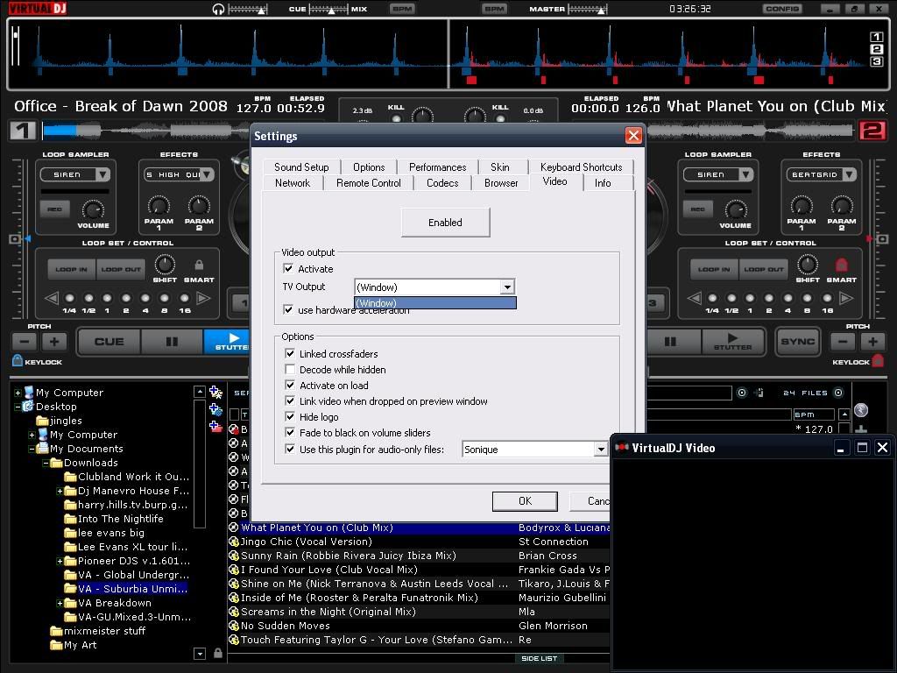Toggle Link video when dropped on preview window
Image resolution: width=897 pixels, height=673 pixels.
290,401
